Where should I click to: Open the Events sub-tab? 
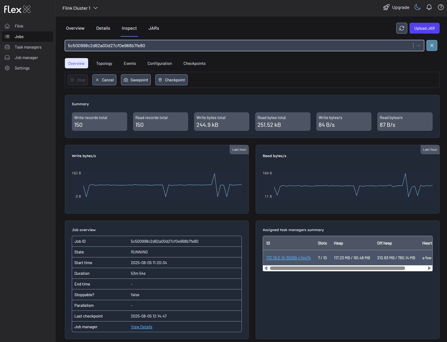pyautogui.click(x=130, y=63)
